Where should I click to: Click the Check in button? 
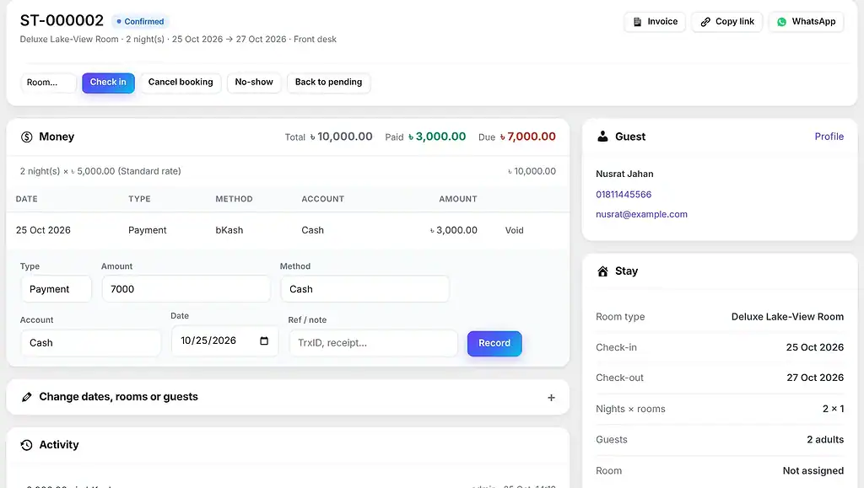[108, 83]
